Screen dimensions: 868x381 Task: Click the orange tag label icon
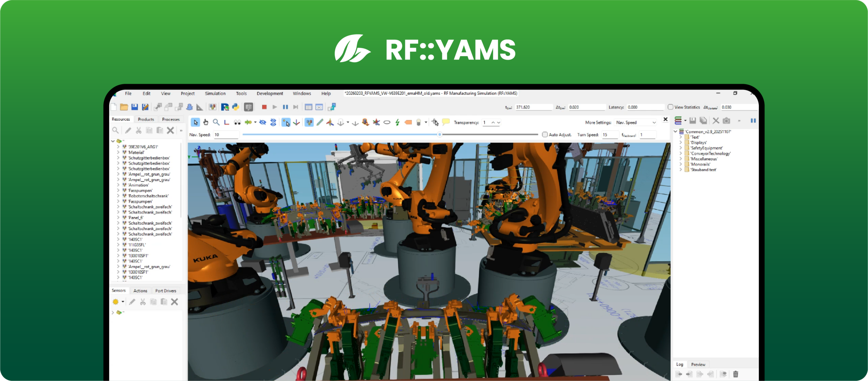tap(408, 122)
